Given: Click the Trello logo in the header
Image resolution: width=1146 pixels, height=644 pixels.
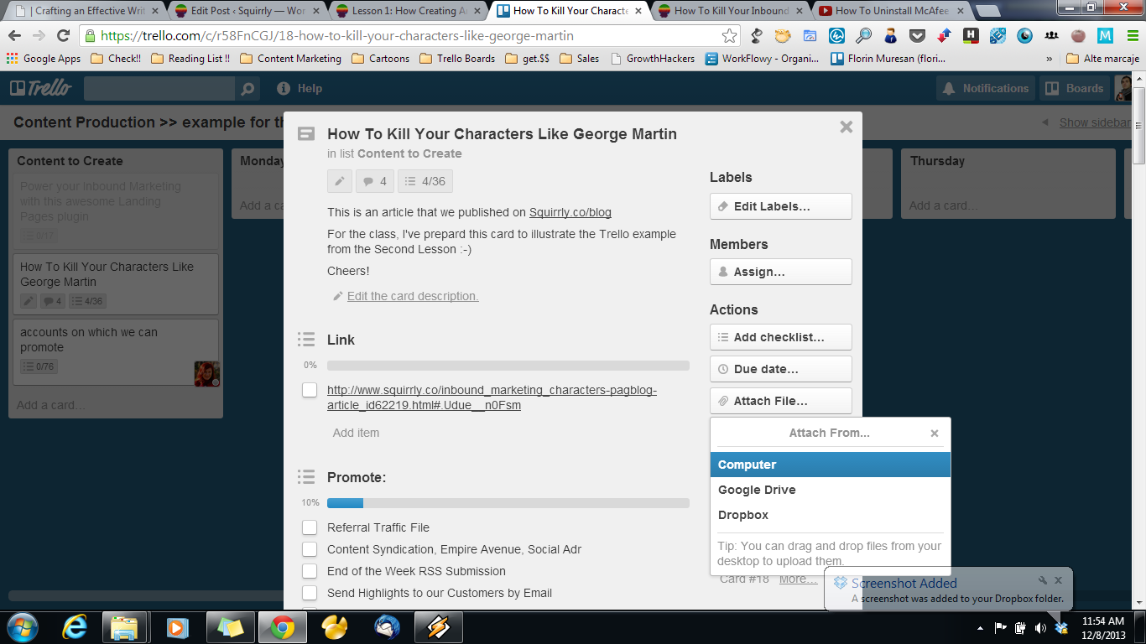Looking at the screenshot, I should coord(39,89).
